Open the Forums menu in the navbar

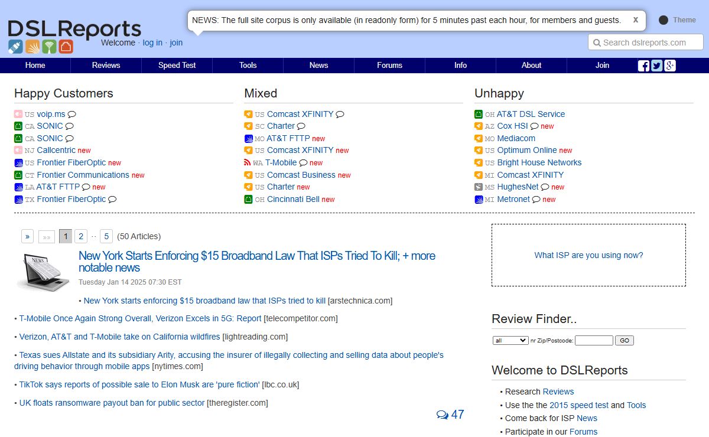tap(390, 66)
